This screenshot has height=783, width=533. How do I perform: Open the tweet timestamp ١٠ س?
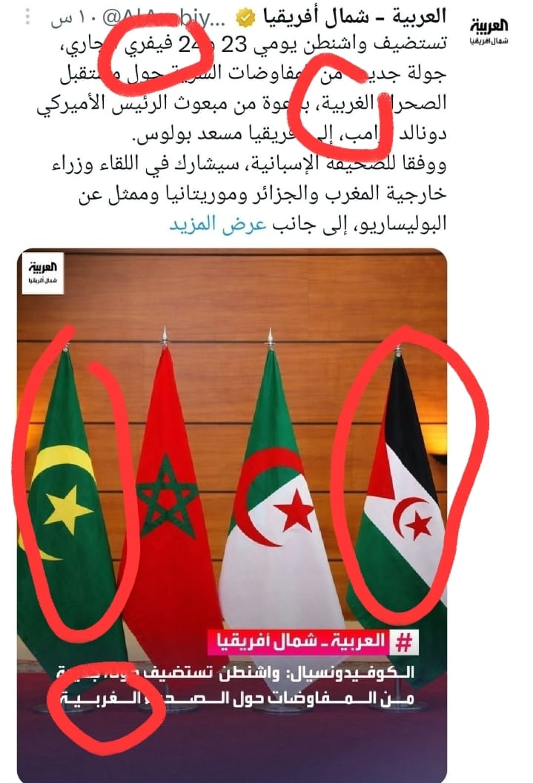coord(70,19)
